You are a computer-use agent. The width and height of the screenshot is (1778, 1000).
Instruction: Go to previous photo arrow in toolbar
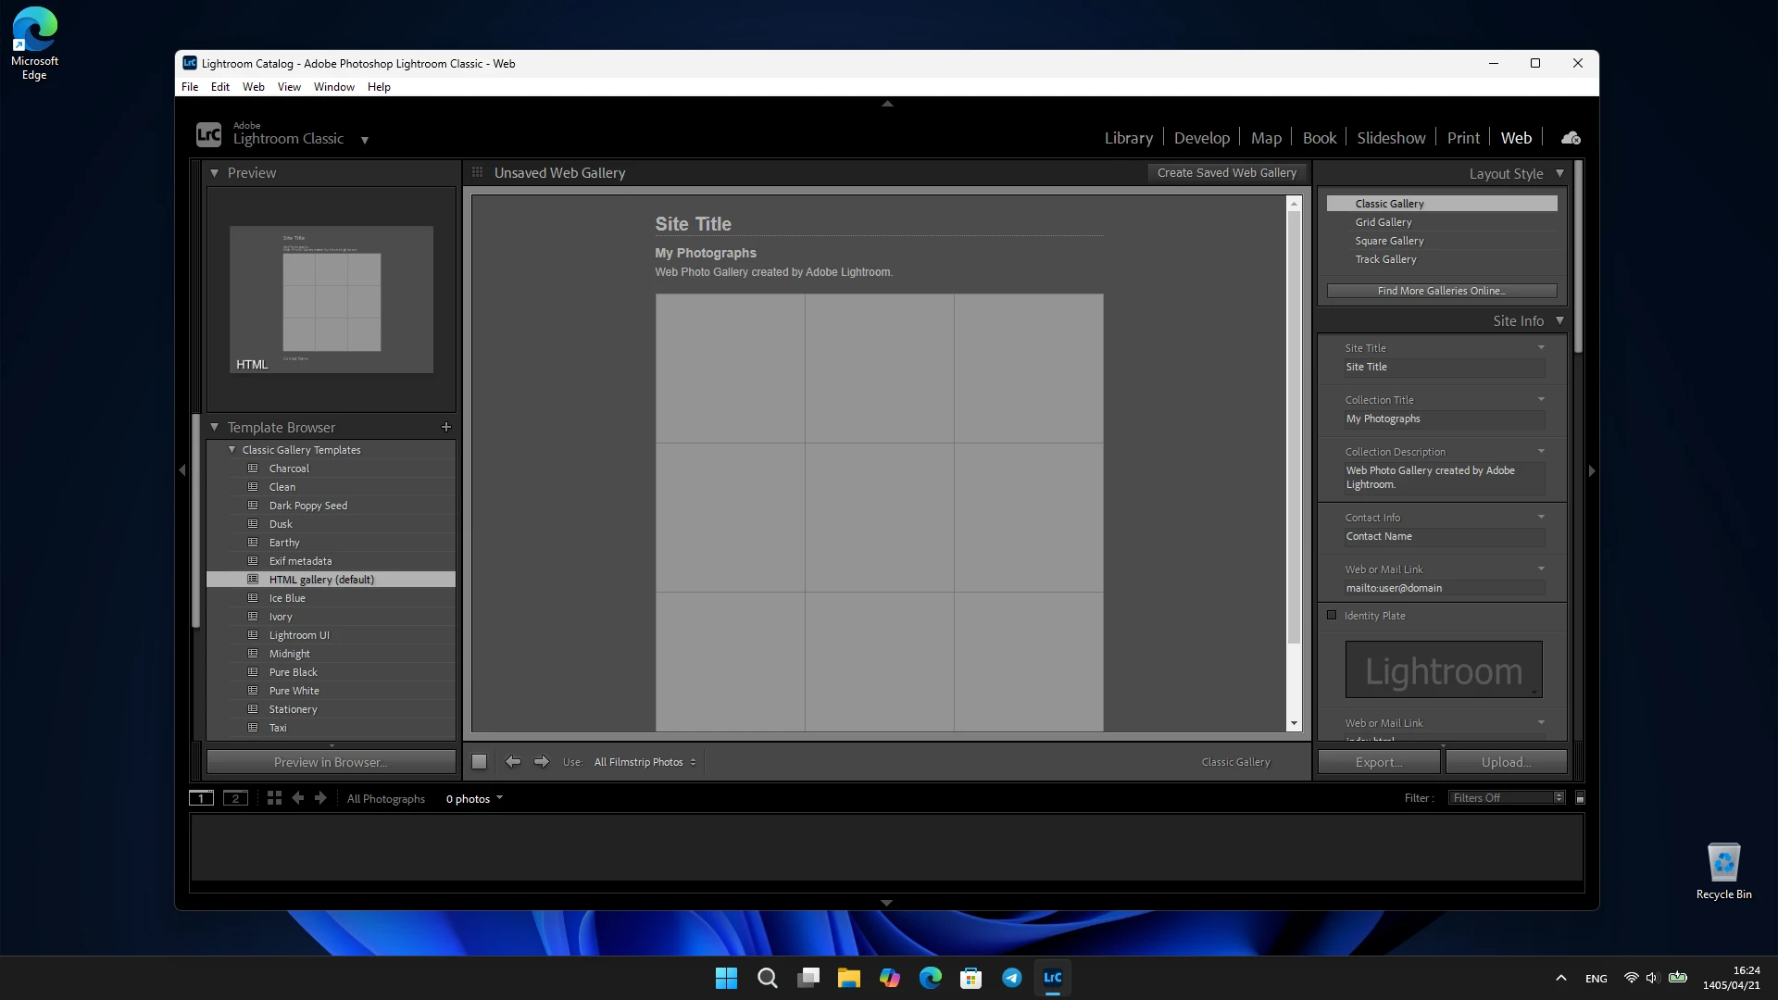[513, 761]
